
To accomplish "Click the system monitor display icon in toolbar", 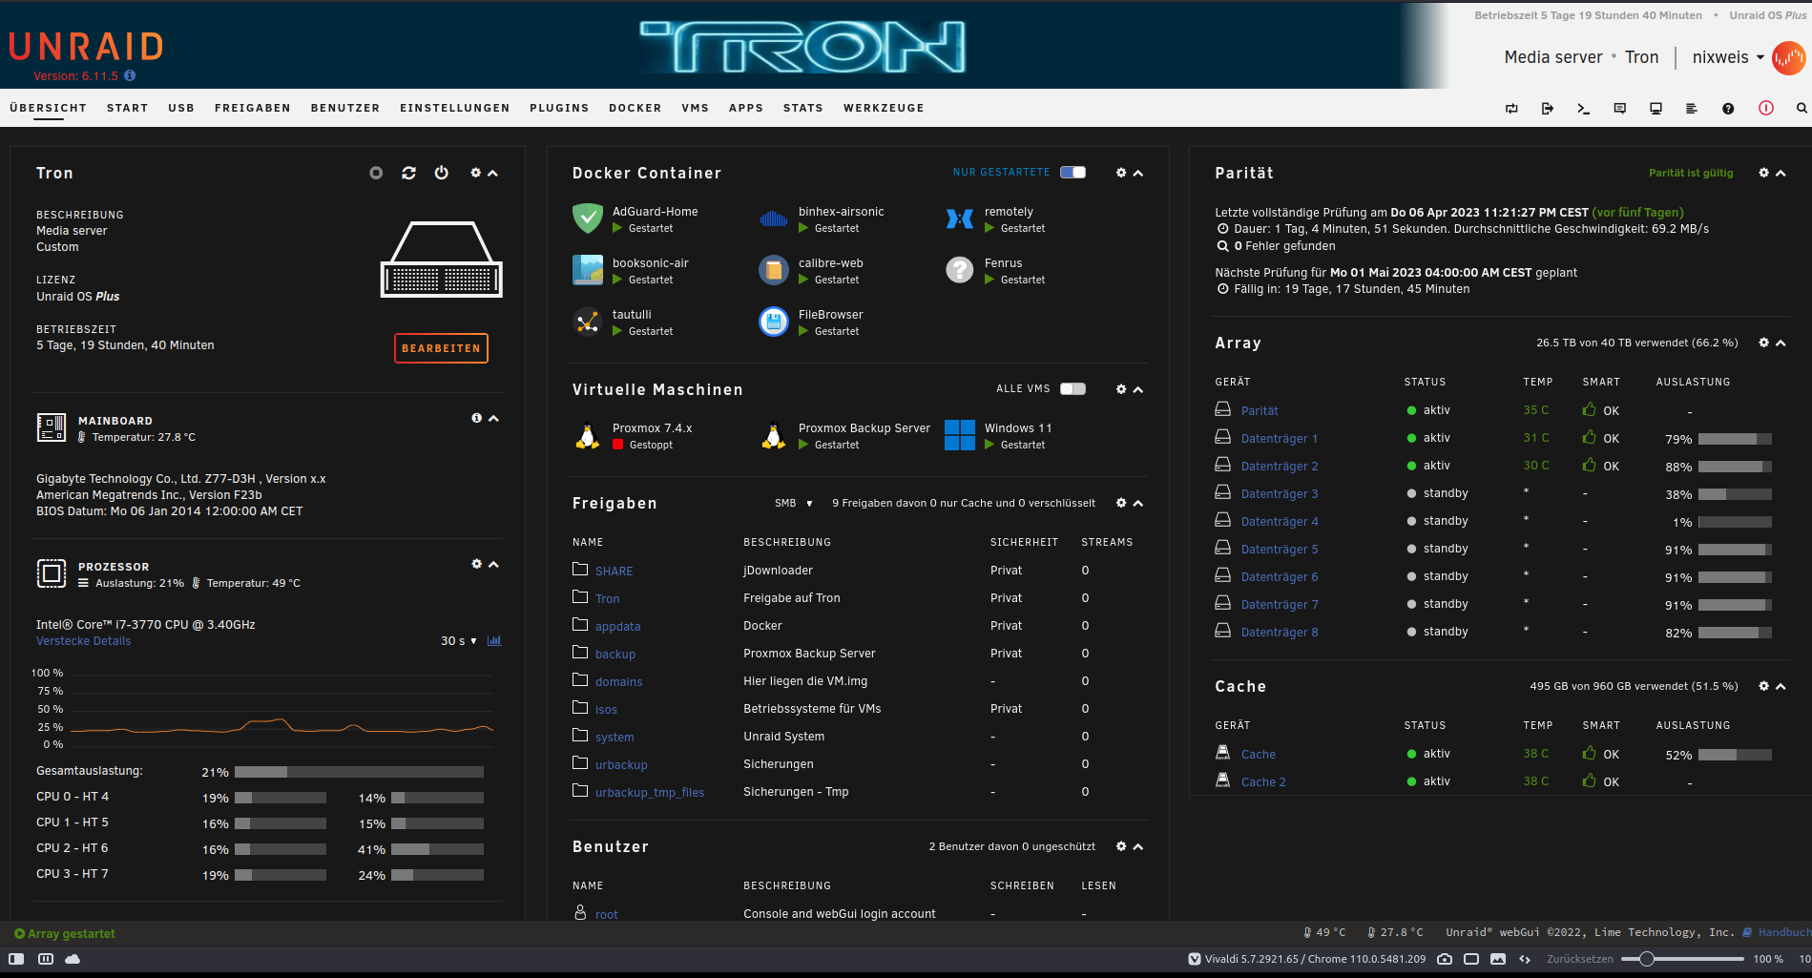I will [1656, 109].
